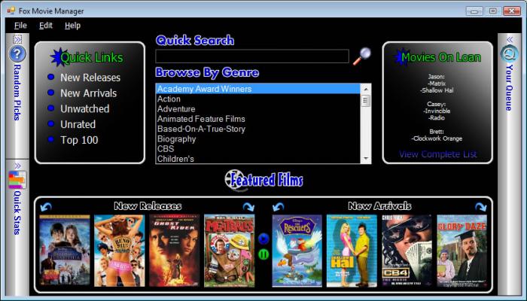Screen dimensions: 527x301
Task: Click the blue bullet beside Top 100
Action: [x=51, y=139]
